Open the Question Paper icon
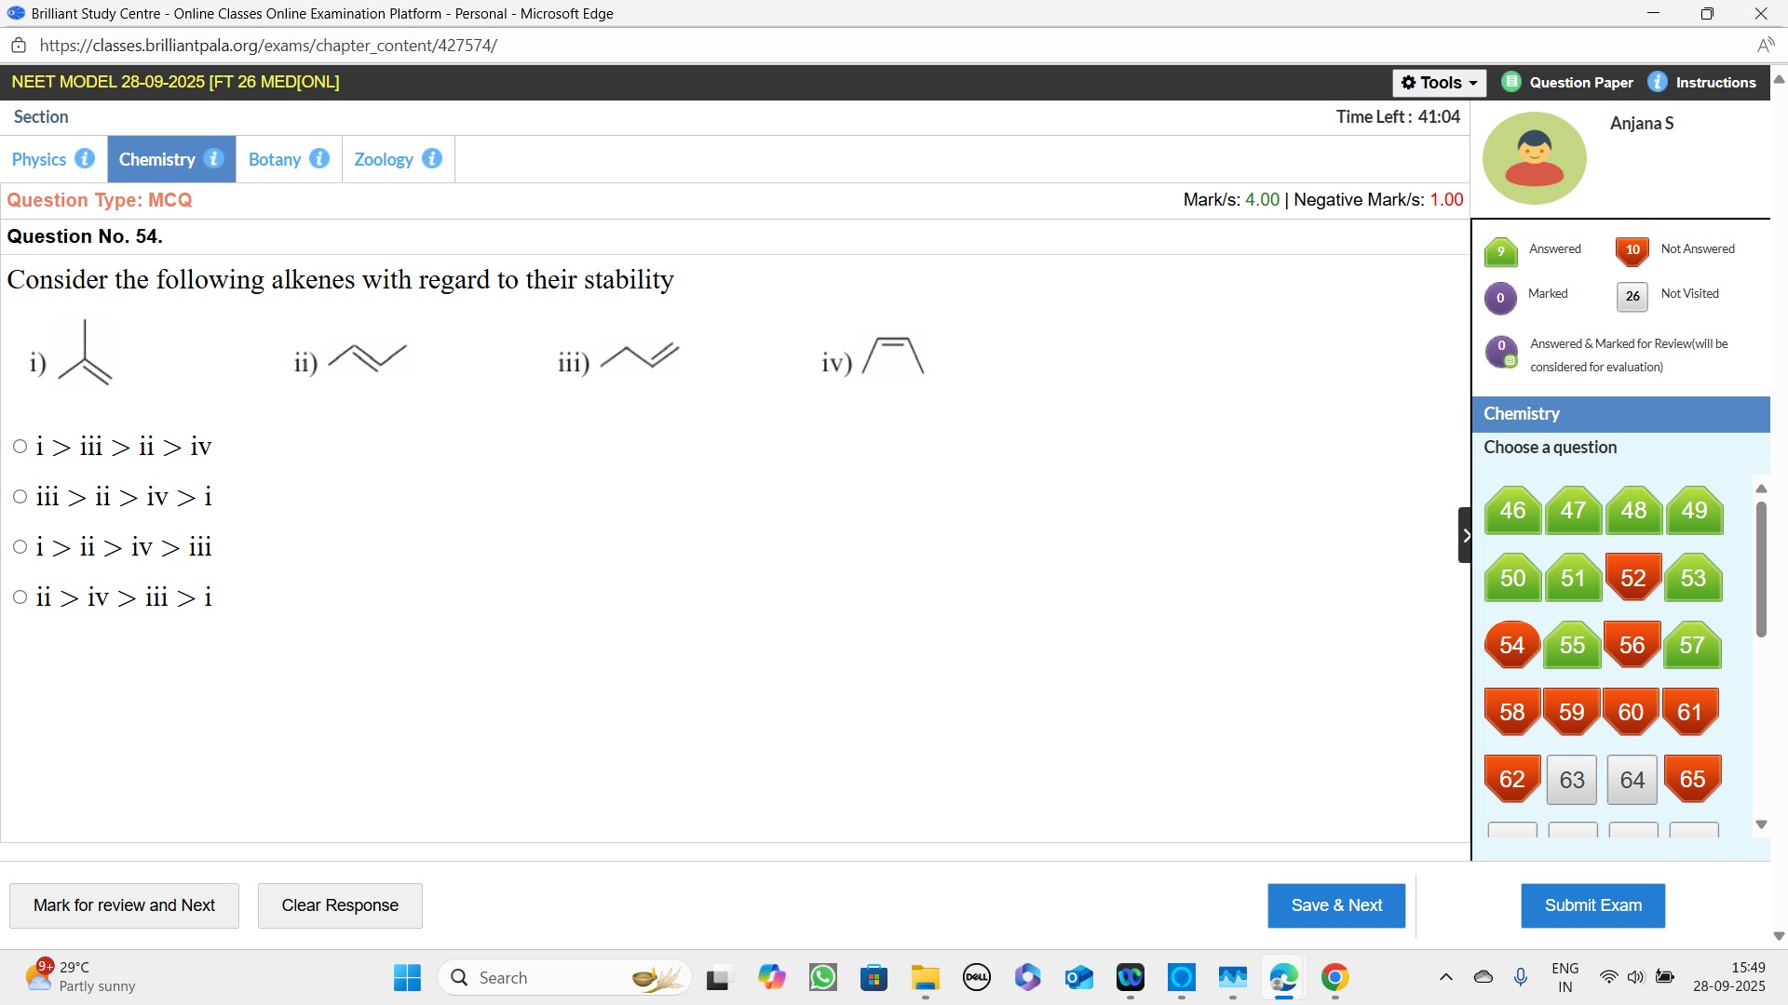This screenshot has height=1005, width=1788. (1511, 82)
